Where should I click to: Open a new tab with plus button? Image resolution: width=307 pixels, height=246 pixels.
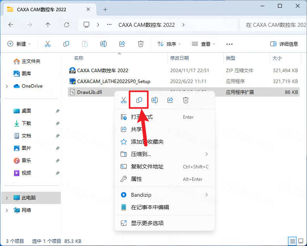(x=105, y=9)
